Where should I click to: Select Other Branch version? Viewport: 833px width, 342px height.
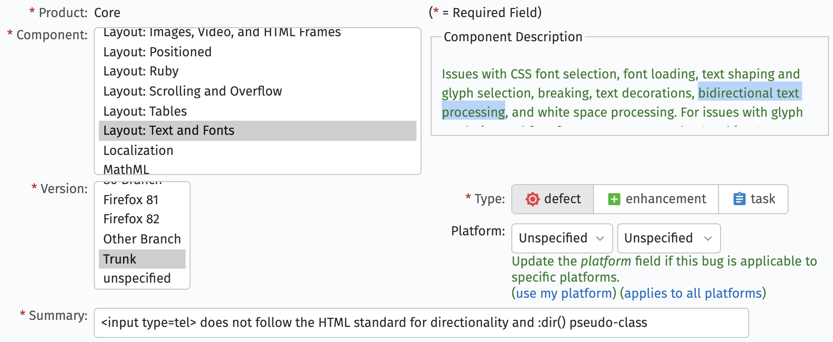tap(142, 239)
